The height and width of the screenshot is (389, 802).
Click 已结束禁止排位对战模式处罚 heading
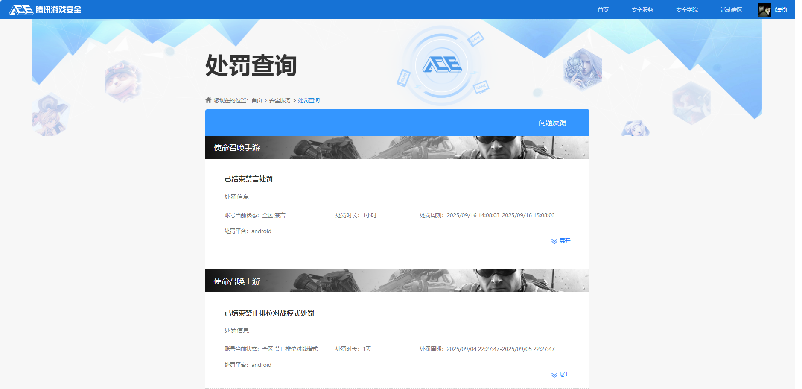click(269, 313)
